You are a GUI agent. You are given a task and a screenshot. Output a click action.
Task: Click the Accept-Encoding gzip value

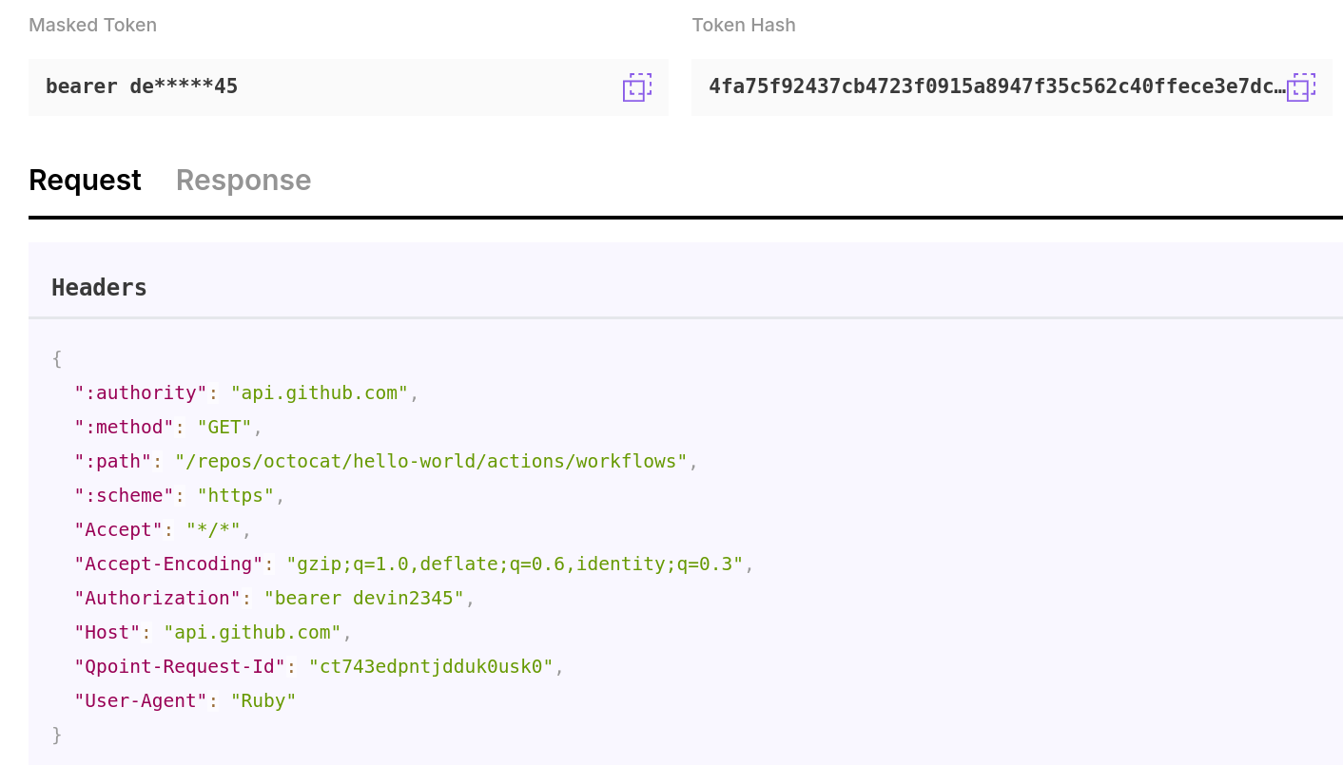click(x=515, y=564)
